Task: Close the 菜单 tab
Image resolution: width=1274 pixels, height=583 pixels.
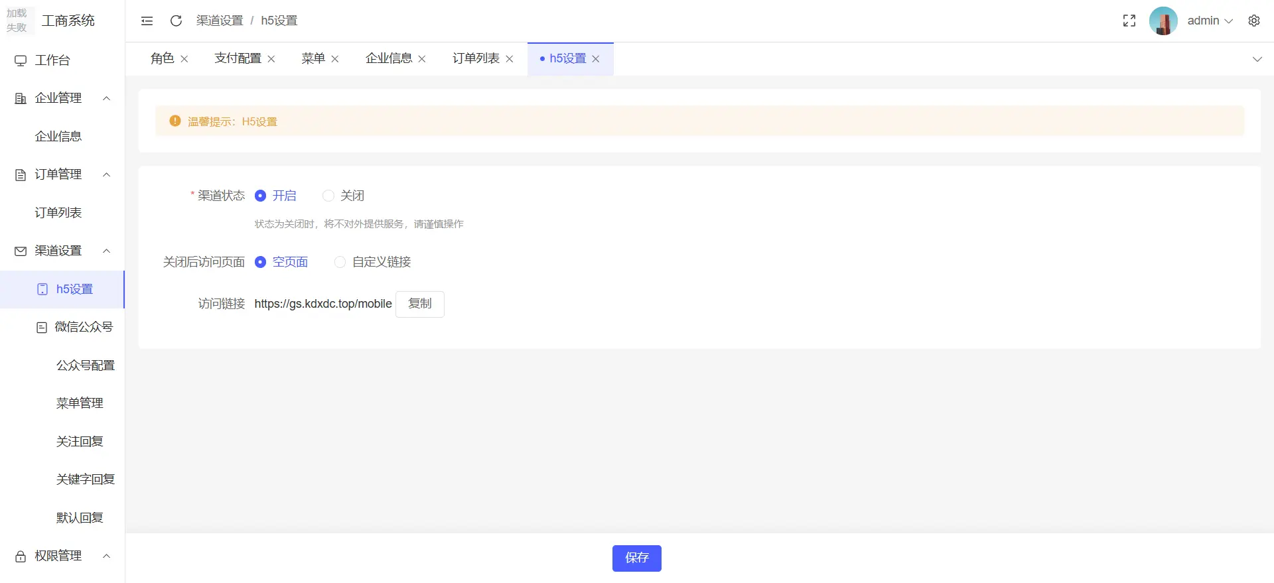Action: (x=335, y=59)
